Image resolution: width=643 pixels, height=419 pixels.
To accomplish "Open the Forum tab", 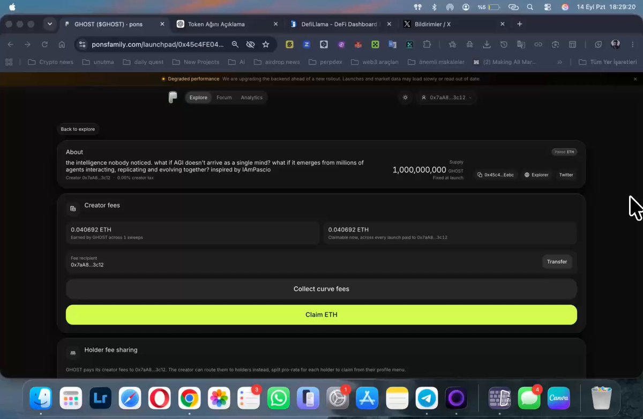I will tap(224, 98).
